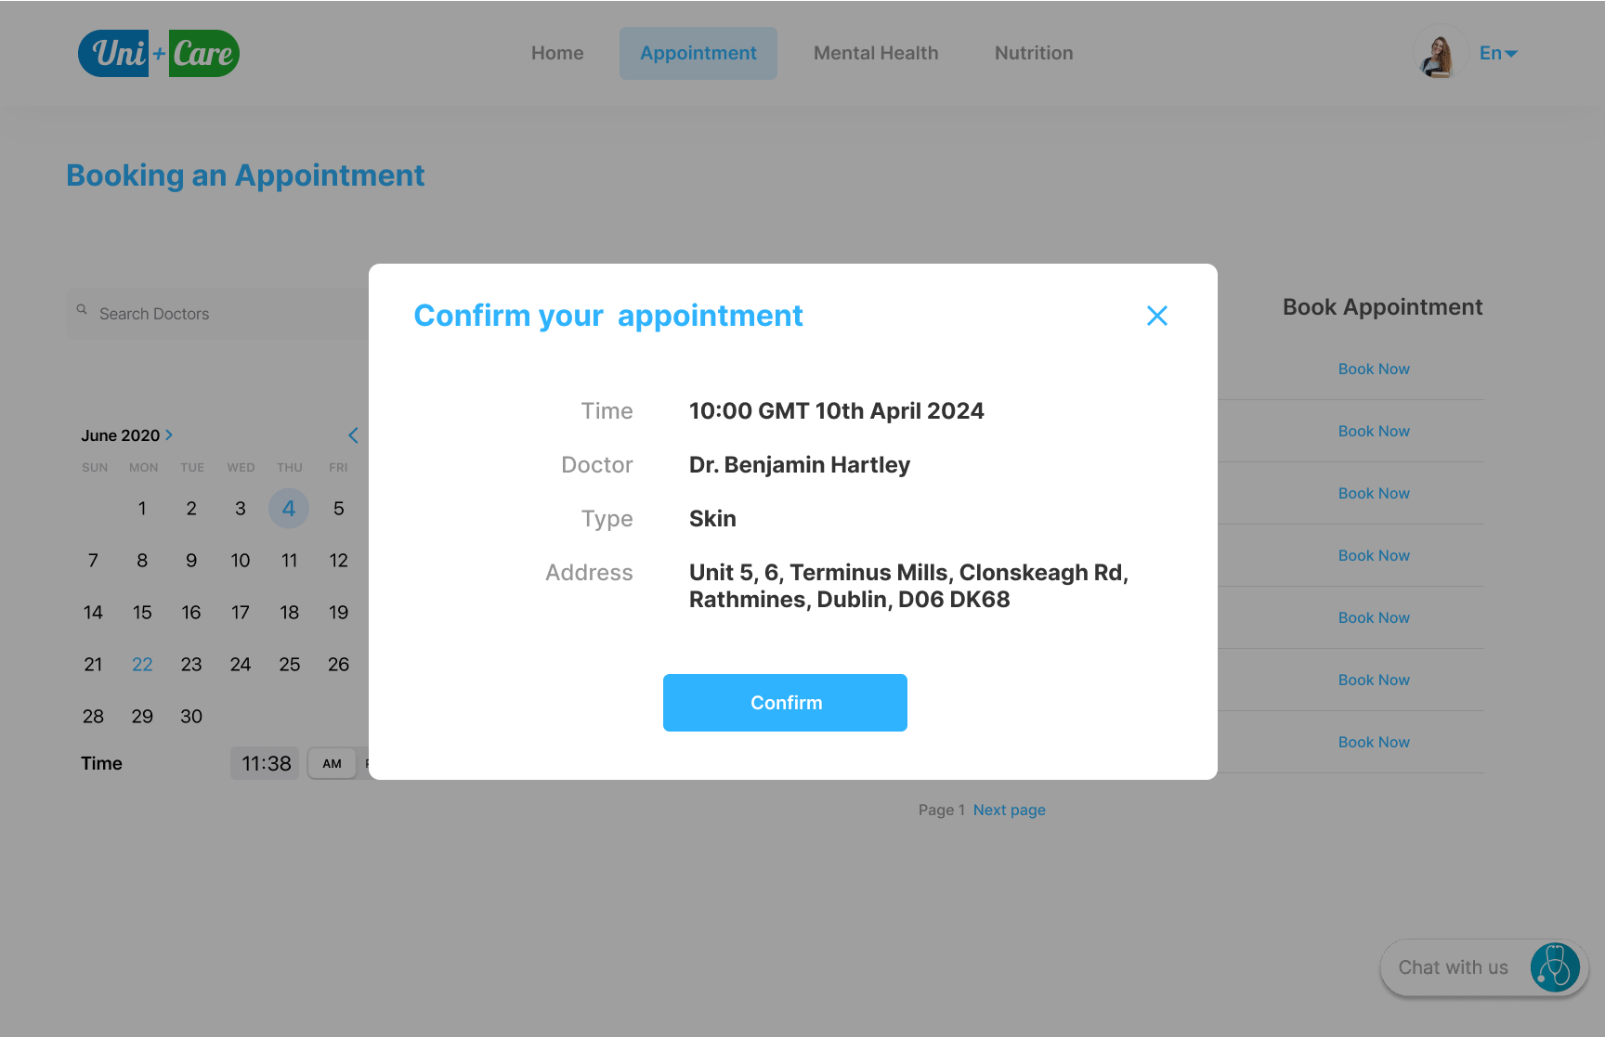
Task: Click the appointment time 10:00 GMT text
Action: (837, 410)
